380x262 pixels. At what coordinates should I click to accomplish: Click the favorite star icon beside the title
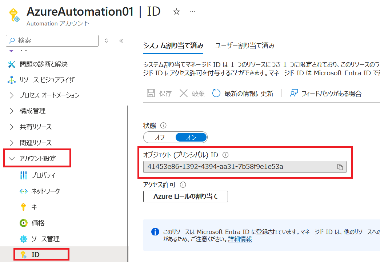pos(176,12)
